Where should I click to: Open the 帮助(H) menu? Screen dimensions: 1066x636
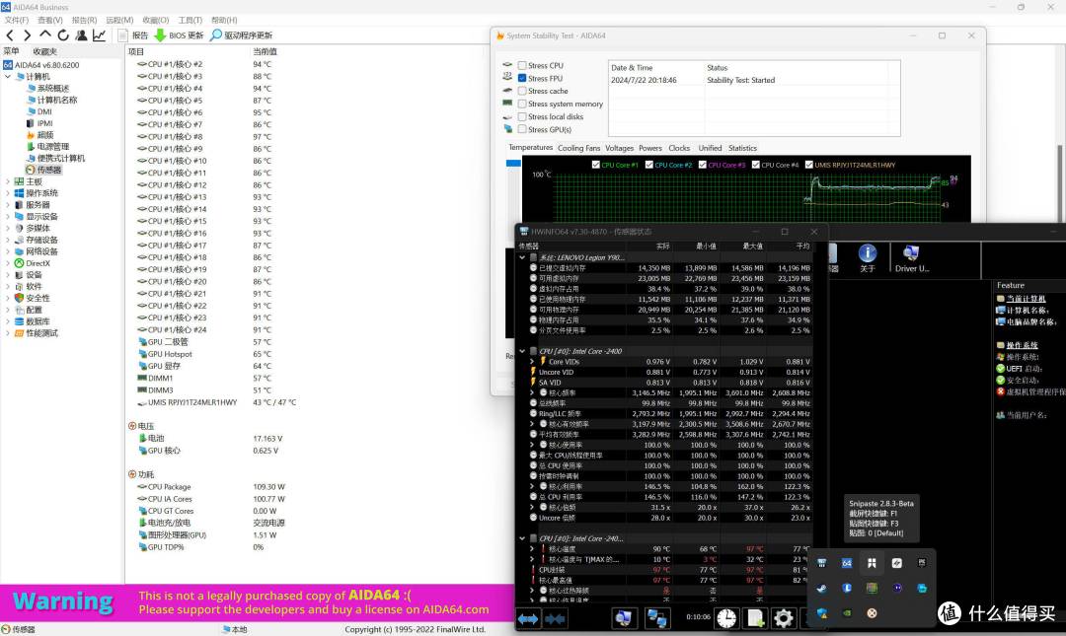224,21
